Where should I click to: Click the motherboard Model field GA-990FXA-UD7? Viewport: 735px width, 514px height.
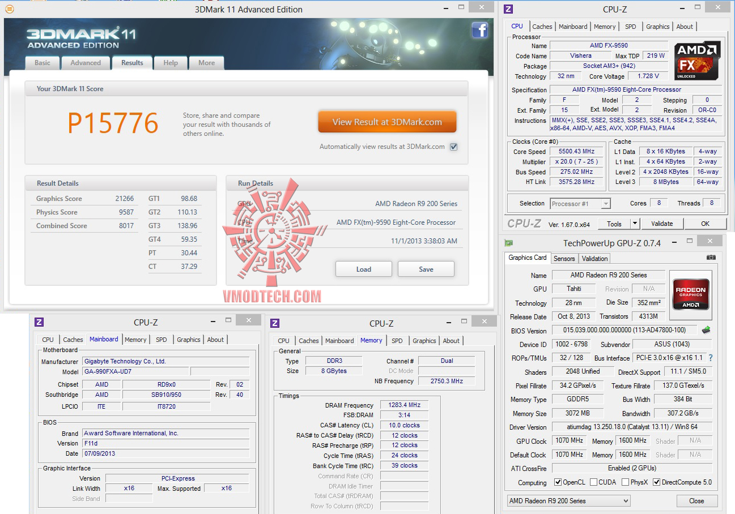[135, 372]
